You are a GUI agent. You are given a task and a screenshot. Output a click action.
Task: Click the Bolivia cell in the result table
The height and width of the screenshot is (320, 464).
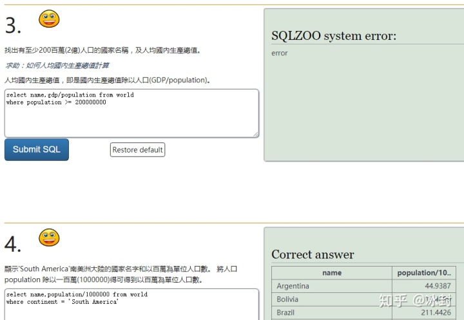pos(332,299)
